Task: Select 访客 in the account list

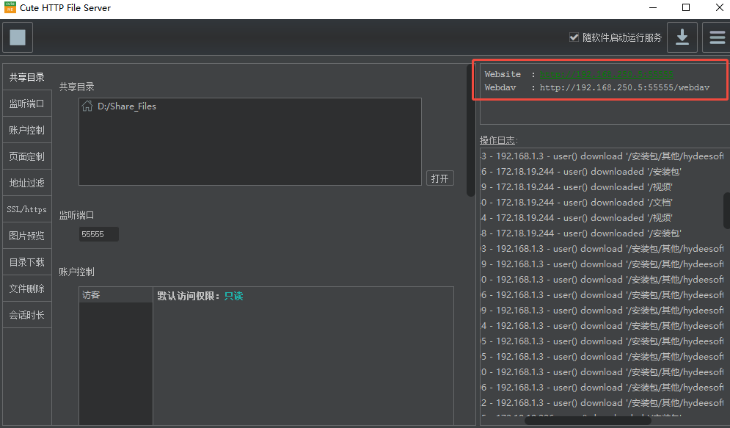Action: [x=92, y=295]
